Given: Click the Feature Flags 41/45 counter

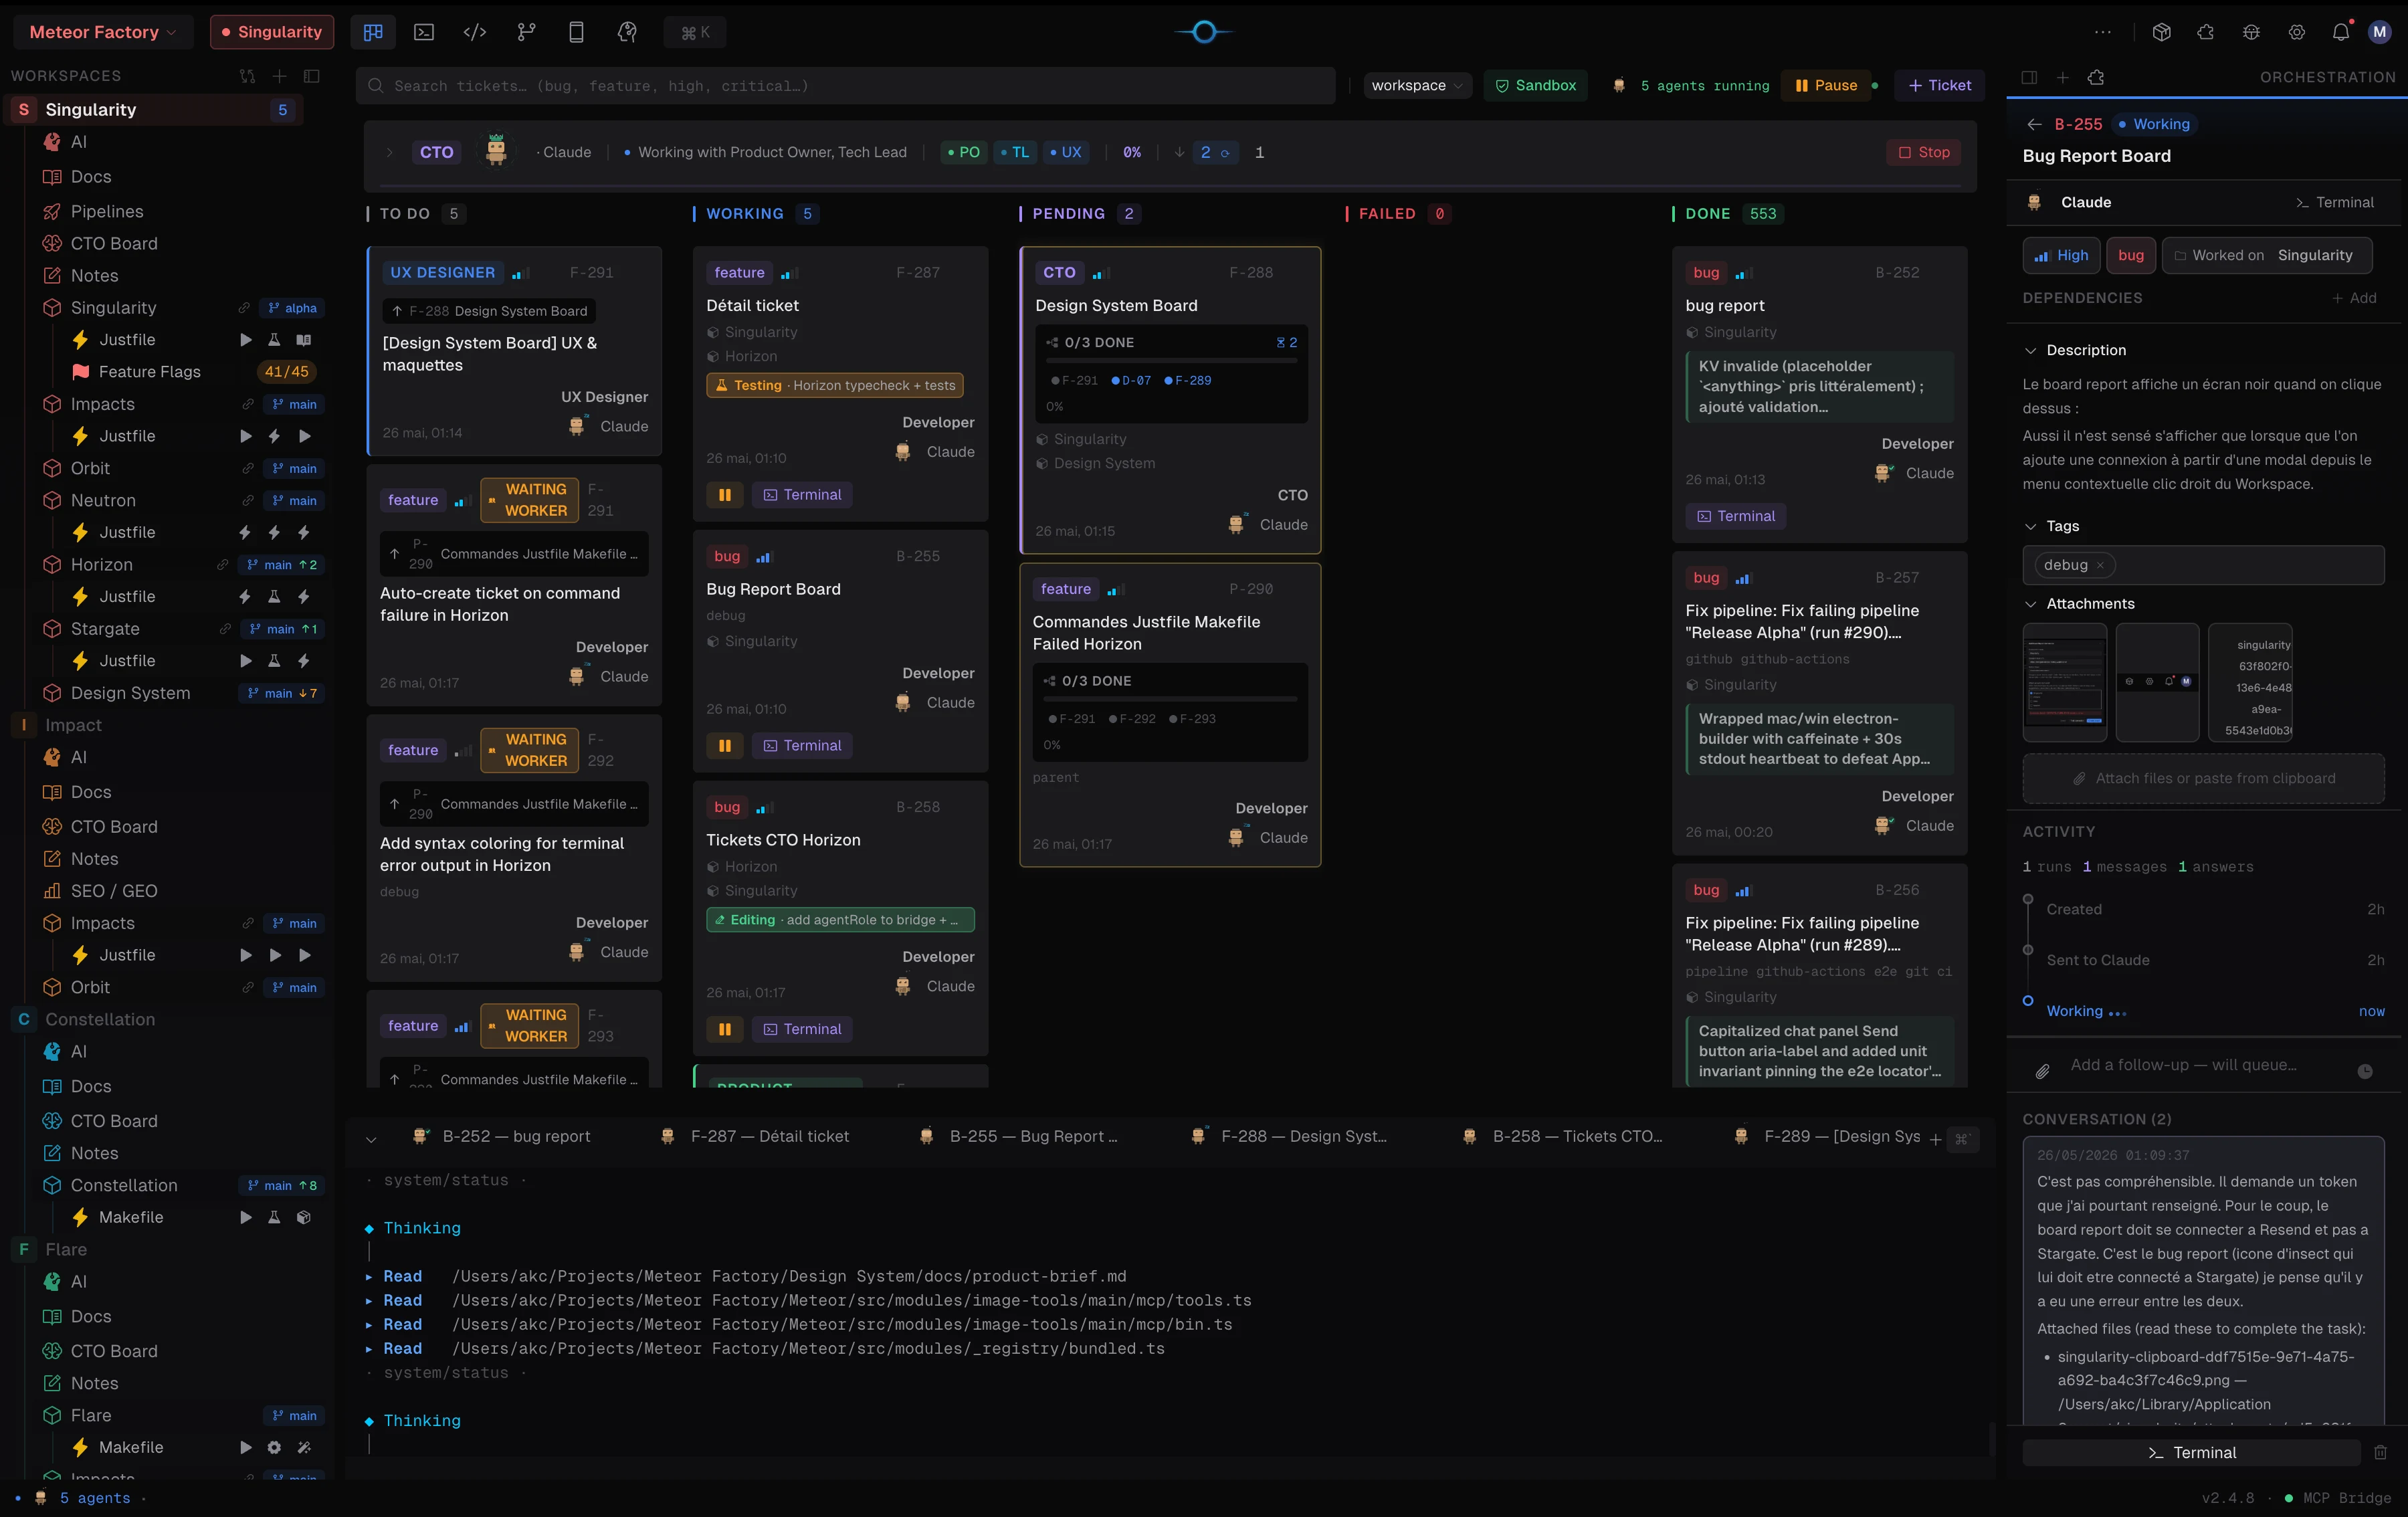Looking at the screenshot, I should pyautogui.click(x=287, y=372).
